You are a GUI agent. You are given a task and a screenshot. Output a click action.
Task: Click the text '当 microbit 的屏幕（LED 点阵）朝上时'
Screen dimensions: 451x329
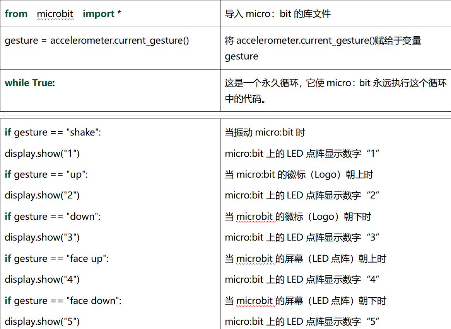pos(306,259)
